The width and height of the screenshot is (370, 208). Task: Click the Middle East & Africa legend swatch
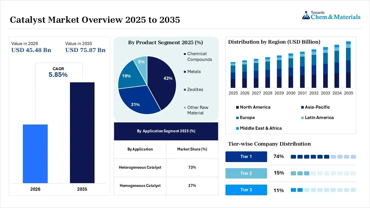click(238, 128)
